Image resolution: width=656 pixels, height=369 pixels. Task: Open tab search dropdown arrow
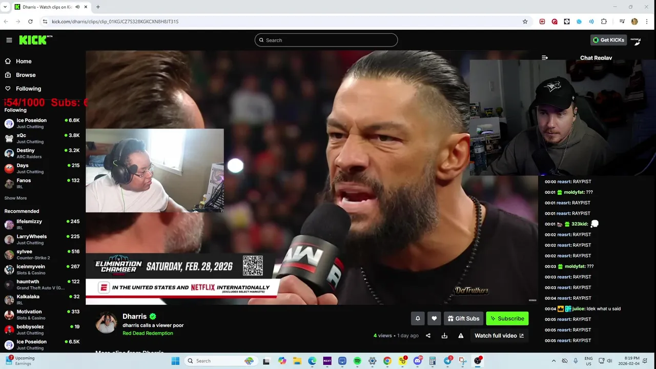[5, 7]
